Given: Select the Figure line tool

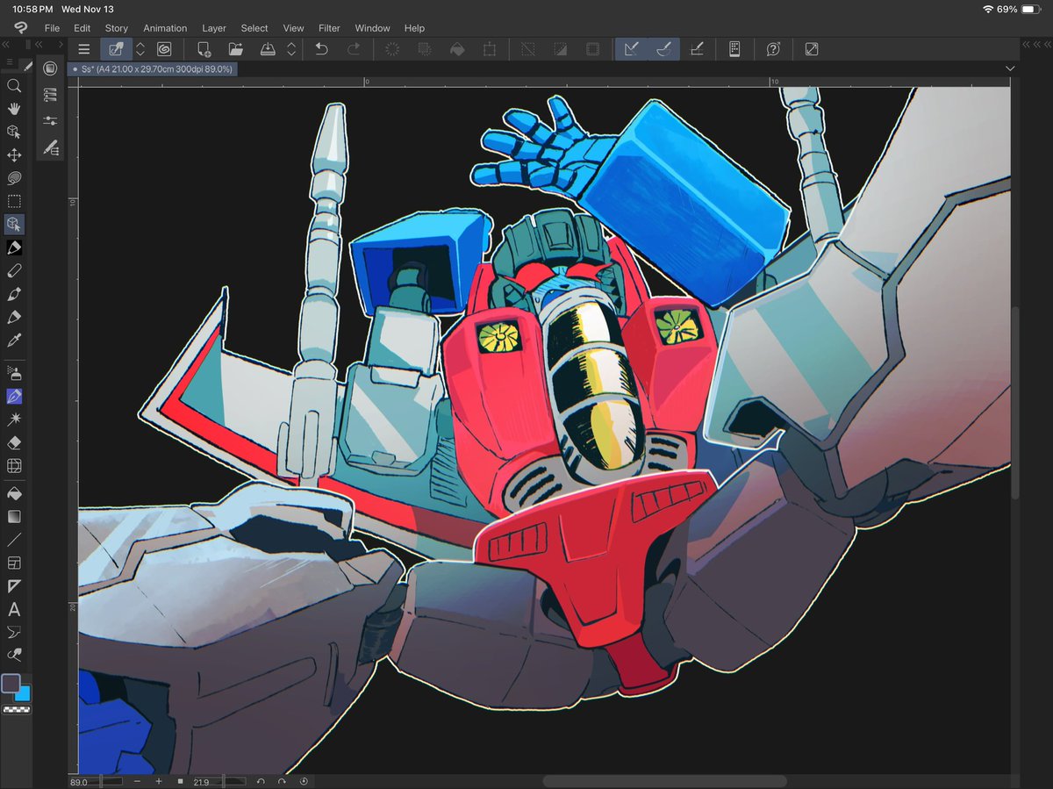Looking at the screenshot, I should click(14, 540).
